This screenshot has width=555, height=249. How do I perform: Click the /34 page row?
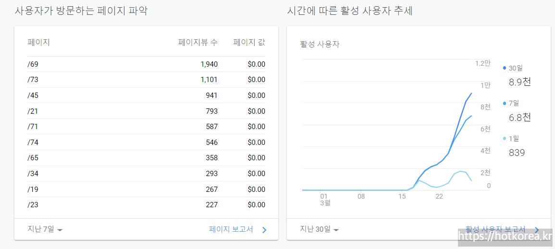coord(146,174)
